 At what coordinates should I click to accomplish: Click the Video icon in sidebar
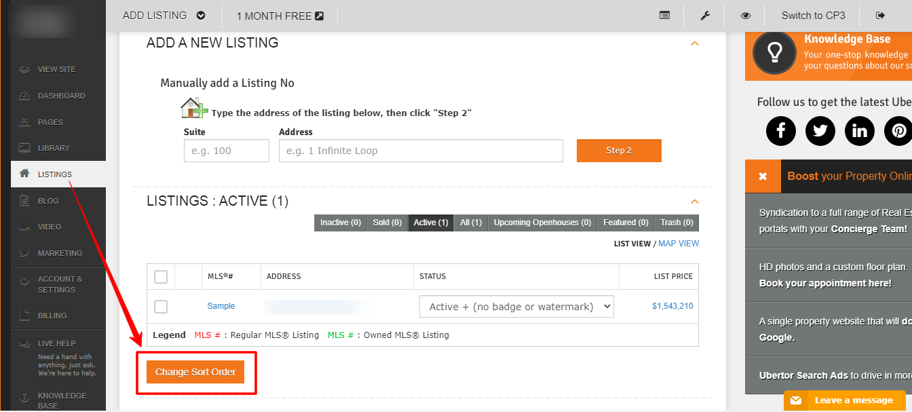pos(24,226)
